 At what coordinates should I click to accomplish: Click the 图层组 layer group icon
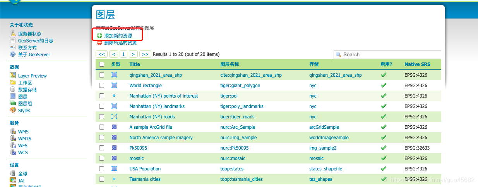tap(13, 103)
